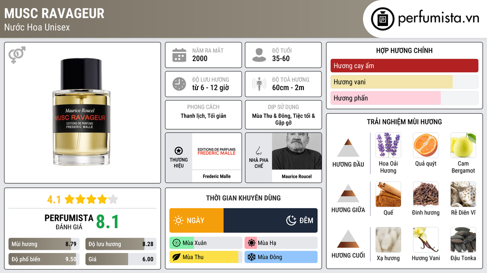This screenshot has height=273, width=487.
Task: Click the clock icon beside Độ lưu hương
Action: click(179, 84)
